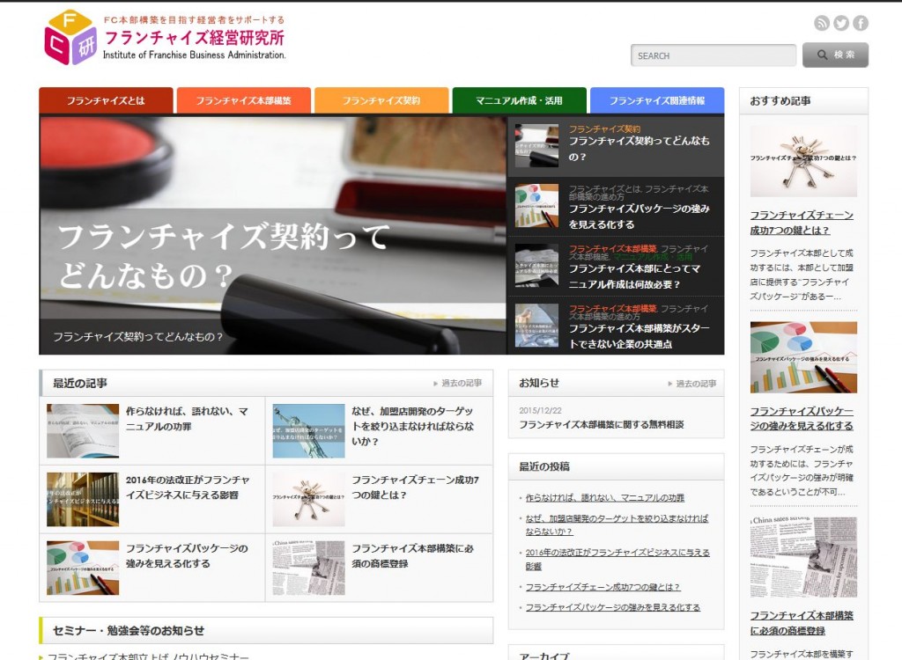Click the magnifier 検索 search button

coord(833,55)
